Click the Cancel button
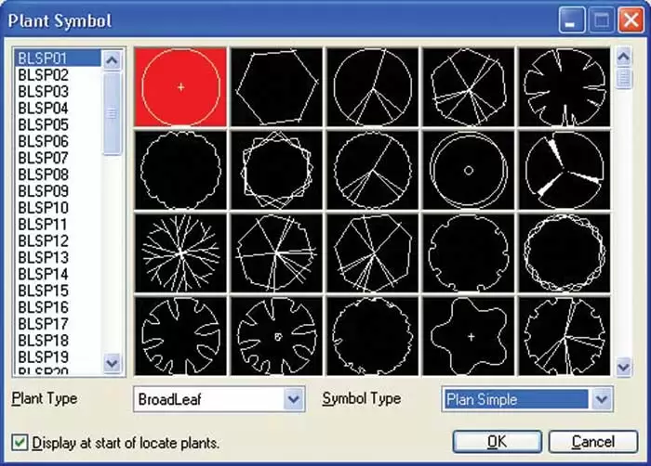 point(592,441)
